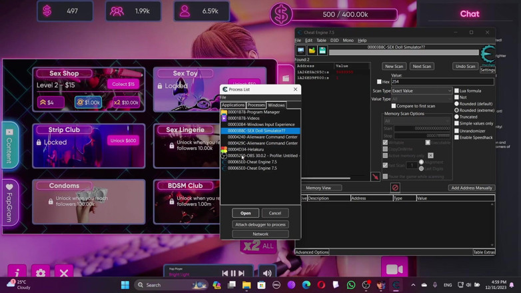
Task: Click the save floppy disk icon in Cheat Engine
Action: [x=322, y=51]
